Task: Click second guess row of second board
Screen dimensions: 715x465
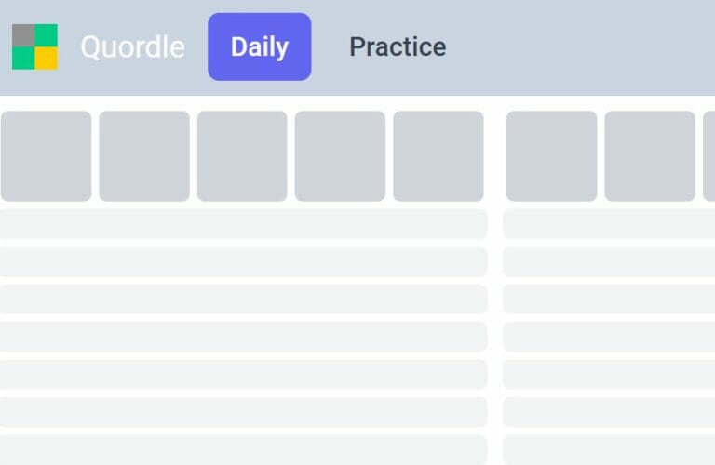Action: 609,224
